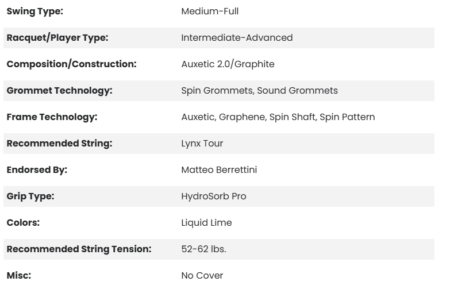The height and width of the screenshot is (297, 454).
Task: Click the Liquid Lime color value
Action: click(x=206, y=223)
